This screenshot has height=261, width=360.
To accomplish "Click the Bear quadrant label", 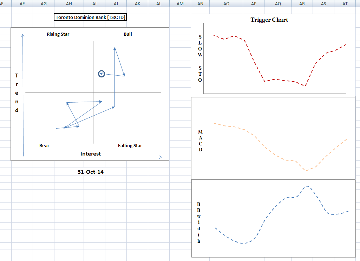I will point(44,146).
